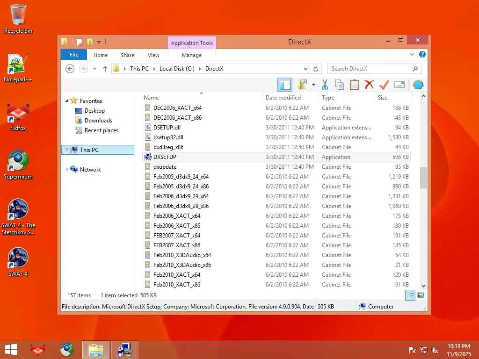Select the dsetup32.dll file row
The width and height of the screenshot is (479, 359).
pyautogui.click(x=276, y=137)
